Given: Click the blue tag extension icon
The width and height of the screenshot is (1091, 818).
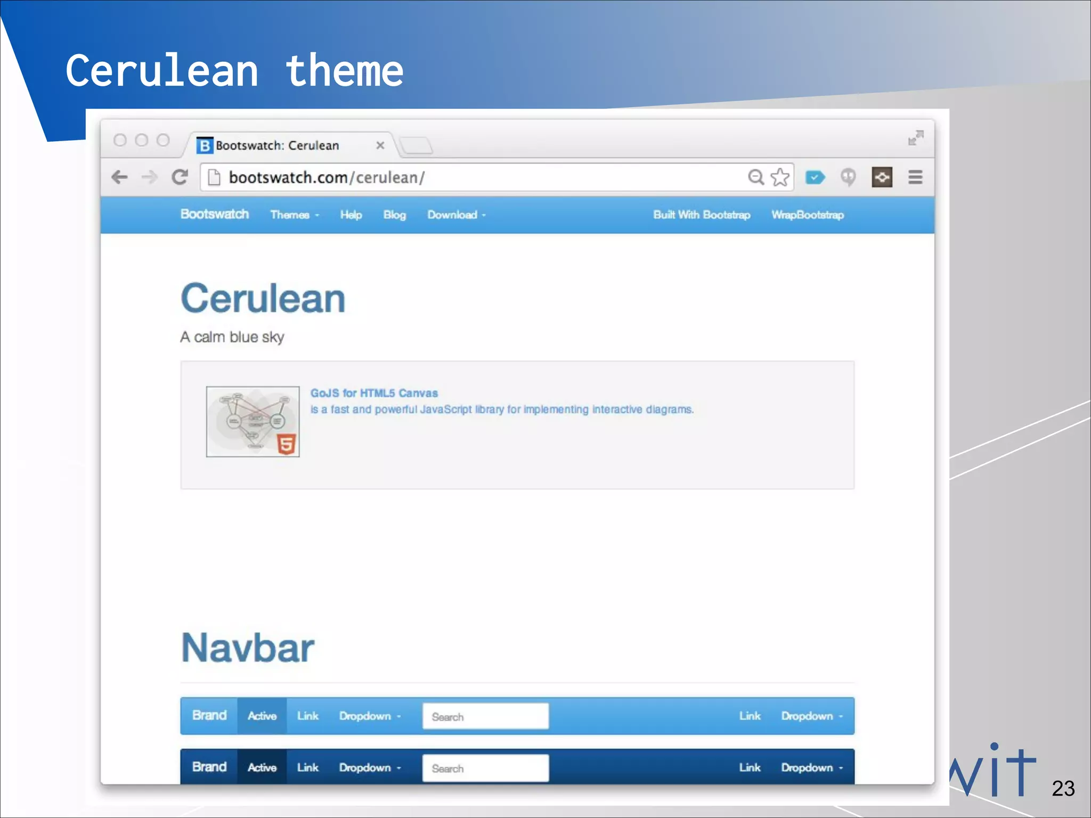Looking at the screenshot, I should point(815,177).
